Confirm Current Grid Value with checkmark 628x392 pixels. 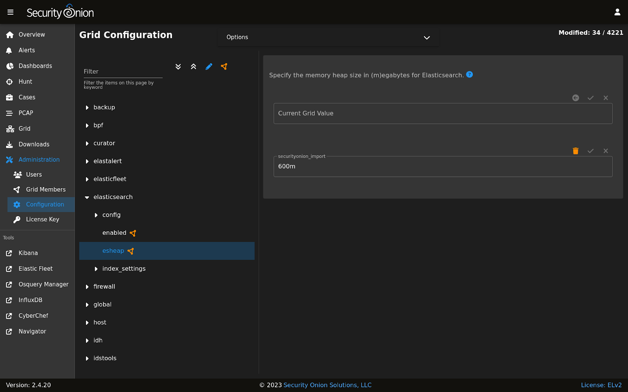point(591,98)
